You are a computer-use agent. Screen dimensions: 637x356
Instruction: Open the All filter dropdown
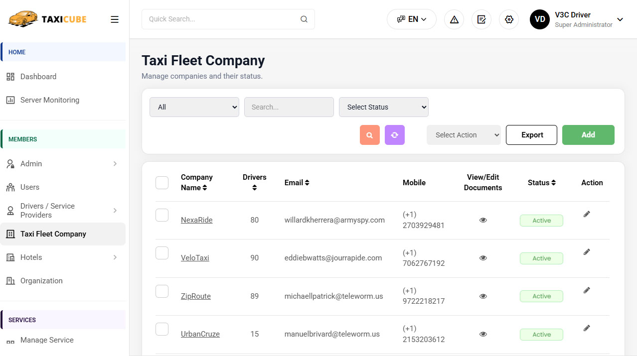pyautogui.click(x=194, y=107)
